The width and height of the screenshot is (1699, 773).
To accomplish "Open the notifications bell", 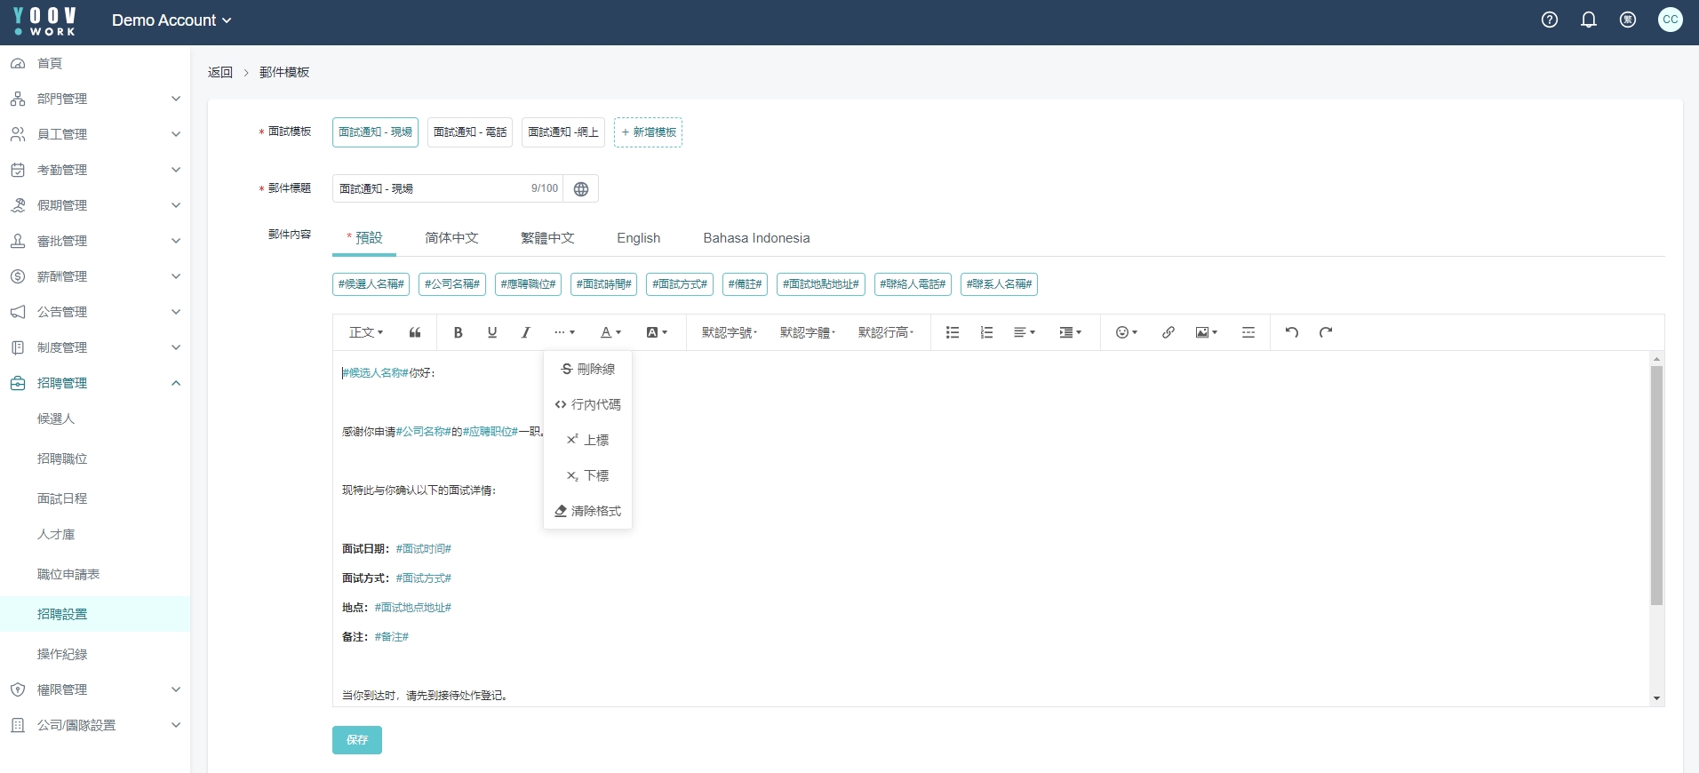I will (1589, 20).
